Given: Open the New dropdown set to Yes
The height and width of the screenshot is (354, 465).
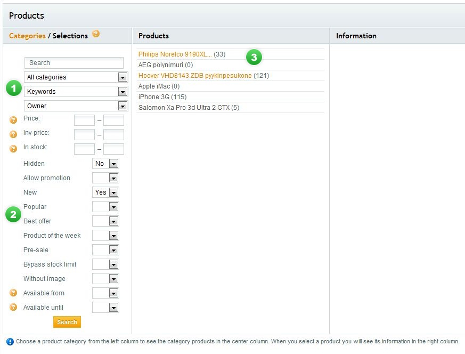Looking at the screenshot, I should 105,192.
